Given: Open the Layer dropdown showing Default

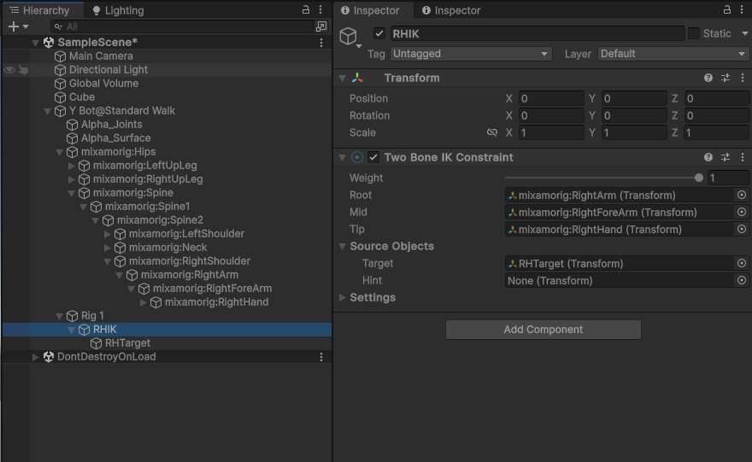Looking at the screenshot, I should tap(673, 54).
